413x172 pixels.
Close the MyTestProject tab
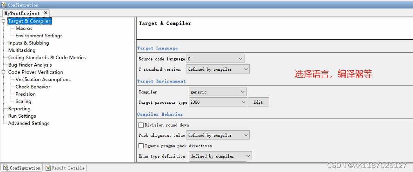coord(45,13)
